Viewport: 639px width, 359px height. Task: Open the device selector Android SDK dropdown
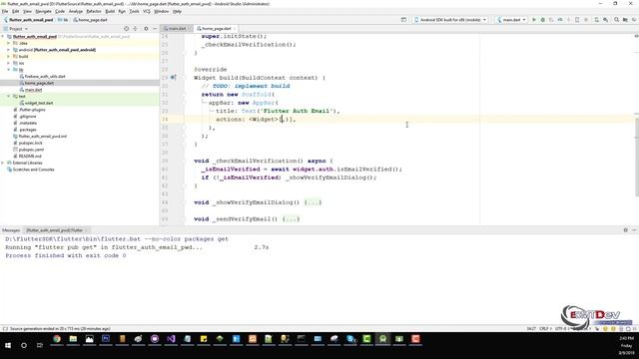point(450,20)
